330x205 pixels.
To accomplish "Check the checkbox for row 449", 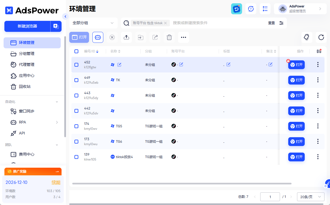I will [x=76, y=80].
